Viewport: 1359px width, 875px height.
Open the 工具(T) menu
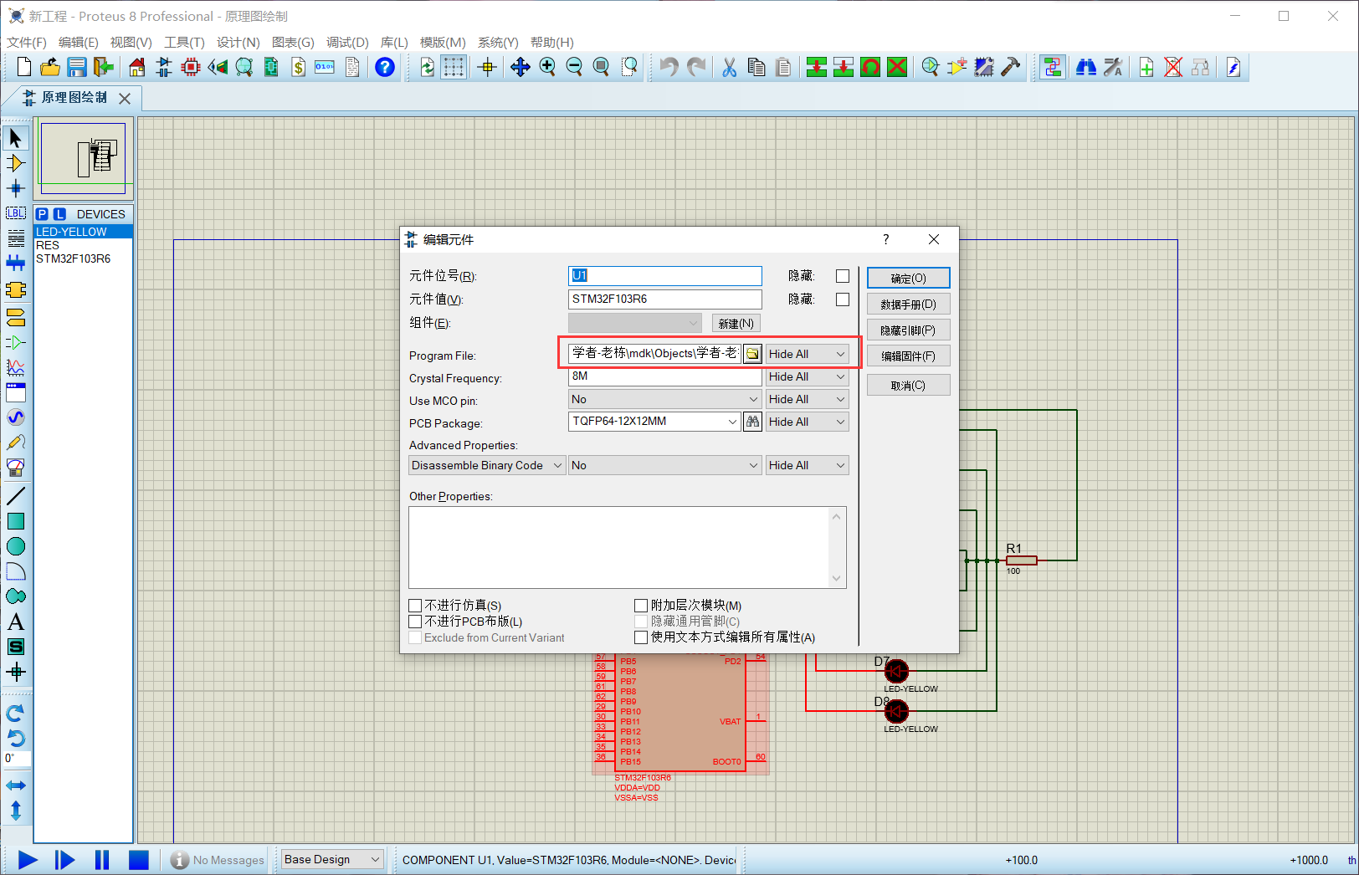(184, 42)
